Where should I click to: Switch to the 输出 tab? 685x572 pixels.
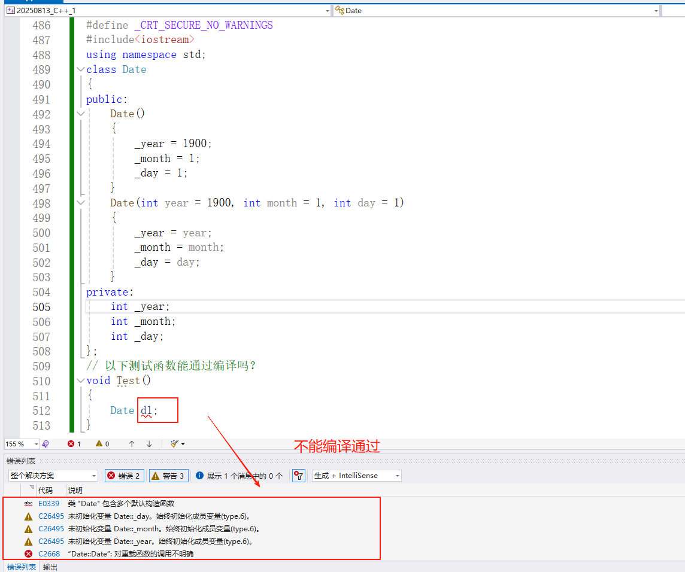(50, 567)
